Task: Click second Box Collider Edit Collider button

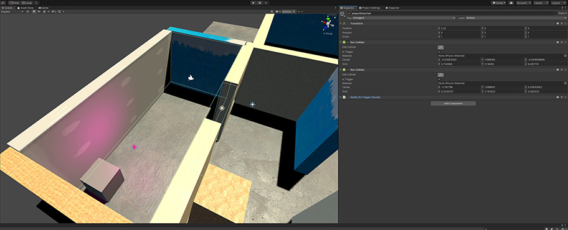Action: tap(440, 75)
